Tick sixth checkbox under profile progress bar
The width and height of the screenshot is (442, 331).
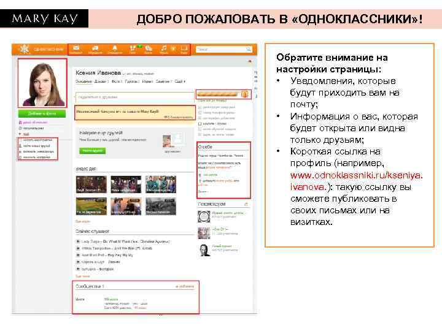point(200,134)
